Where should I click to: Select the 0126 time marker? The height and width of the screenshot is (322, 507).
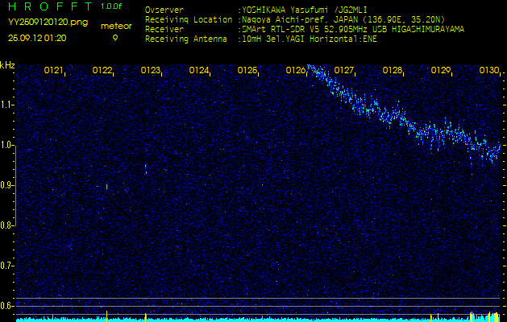coord(296,71)
